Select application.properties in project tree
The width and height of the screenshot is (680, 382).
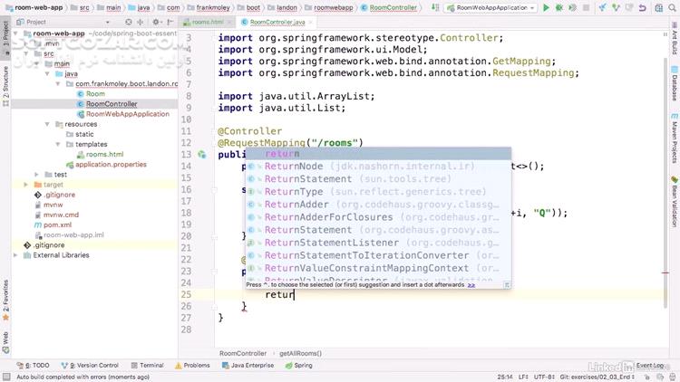111,165
